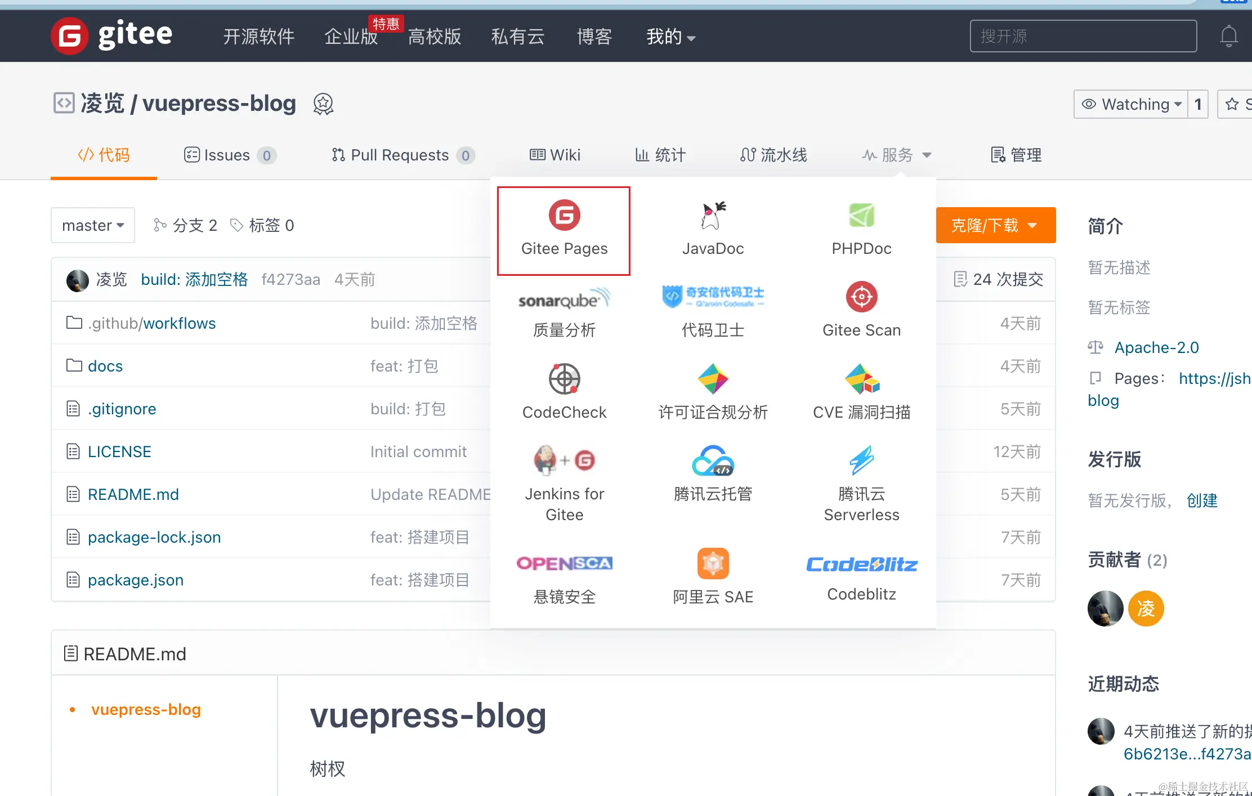Image resolution: width=1252 pixels, height=796 pixels.
Task: Open package.json file
Action: (x=136, y=580)
